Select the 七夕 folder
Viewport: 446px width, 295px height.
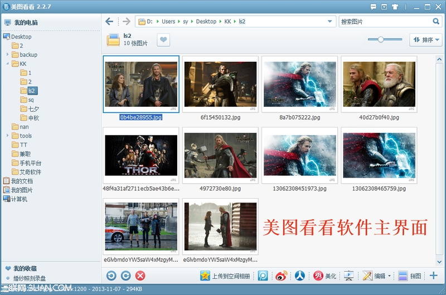click(30, 109)
